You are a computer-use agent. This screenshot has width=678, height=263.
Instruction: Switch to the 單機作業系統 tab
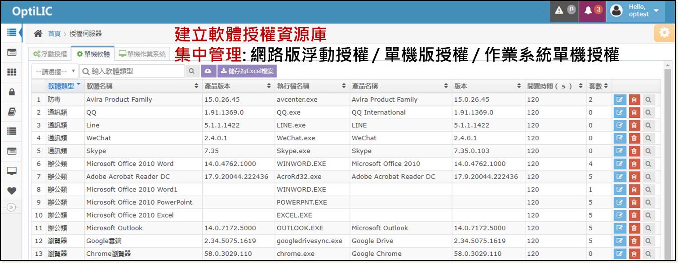coord(142,54)
